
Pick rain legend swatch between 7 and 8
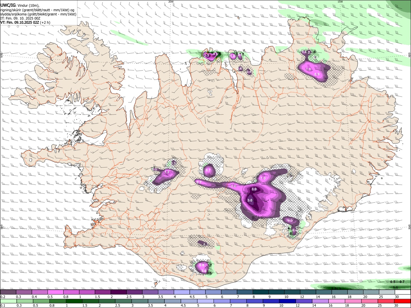click(239, 301)
